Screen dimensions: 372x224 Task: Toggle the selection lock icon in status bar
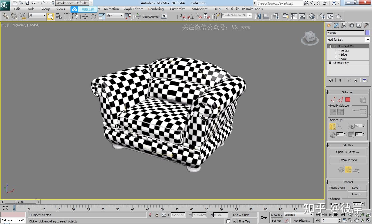click(x=157, y=215)
